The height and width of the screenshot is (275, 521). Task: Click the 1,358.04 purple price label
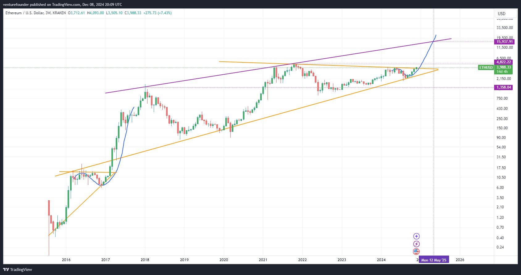tap(504, 87)
